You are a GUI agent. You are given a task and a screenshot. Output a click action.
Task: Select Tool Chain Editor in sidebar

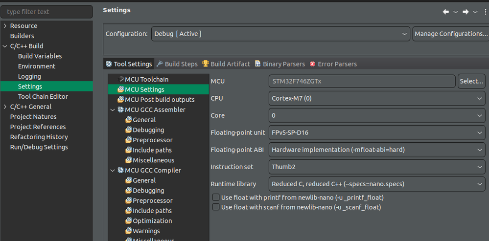pyautogui.click(x=43, y=97)
